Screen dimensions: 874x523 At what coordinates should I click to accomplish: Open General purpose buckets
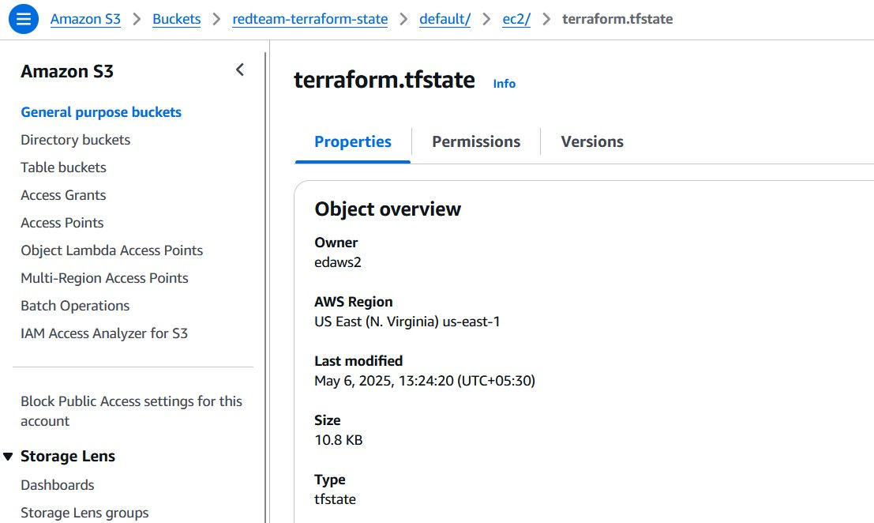pyautogui.click(x=101, y=112)
